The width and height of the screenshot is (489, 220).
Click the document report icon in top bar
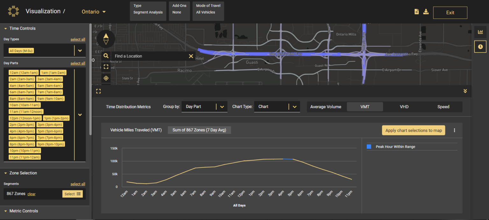tap(416, 11)
